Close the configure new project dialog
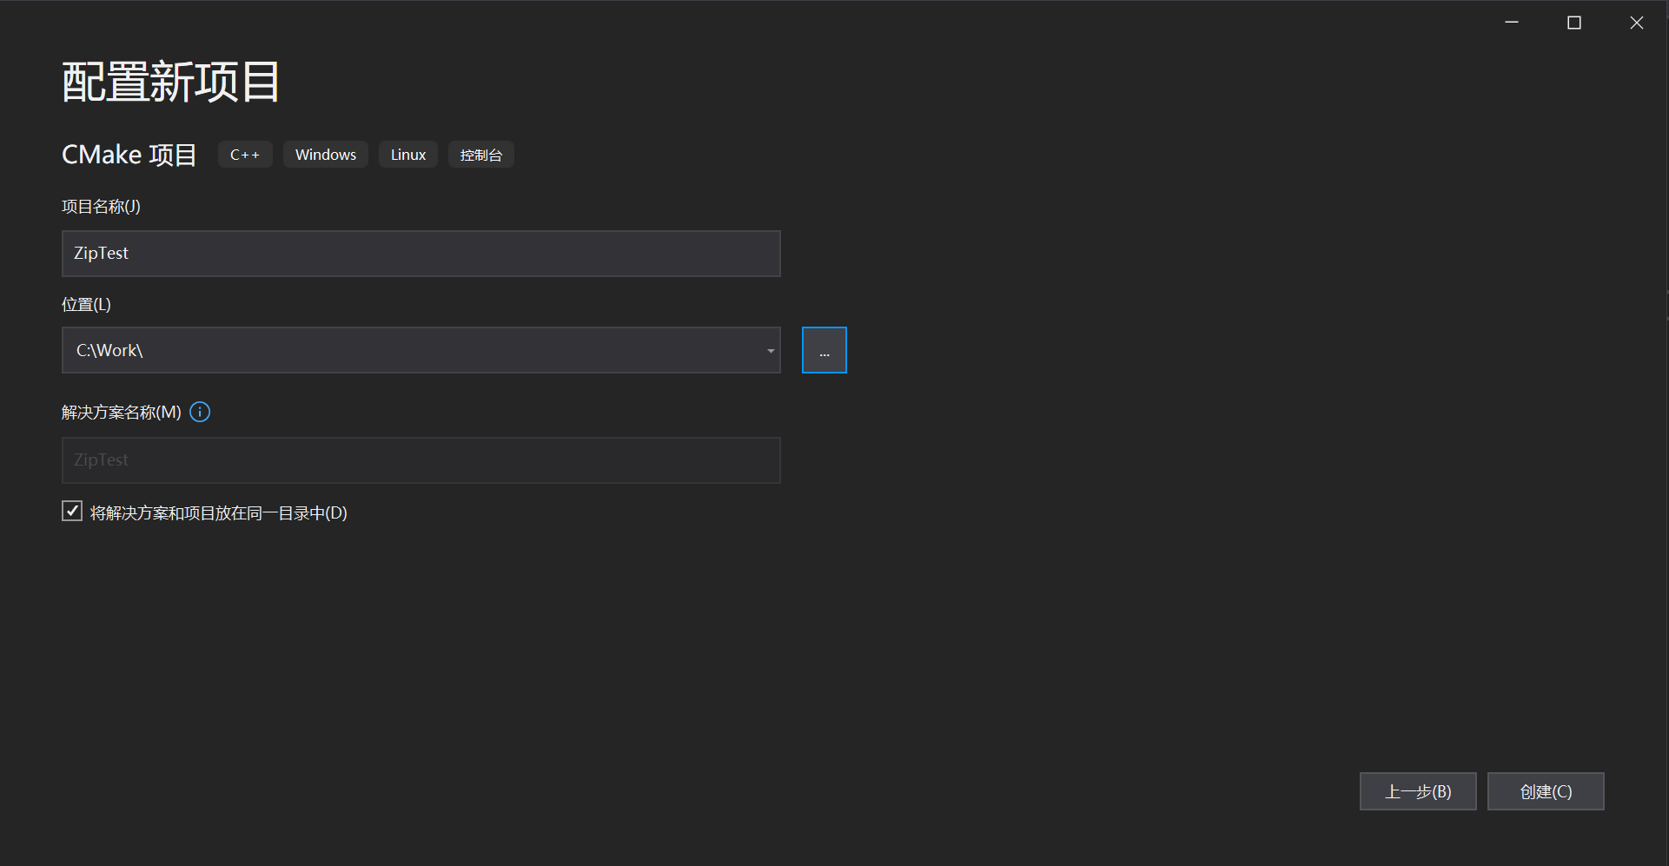Viewport: 1669px width, 866px height. 1636,23
